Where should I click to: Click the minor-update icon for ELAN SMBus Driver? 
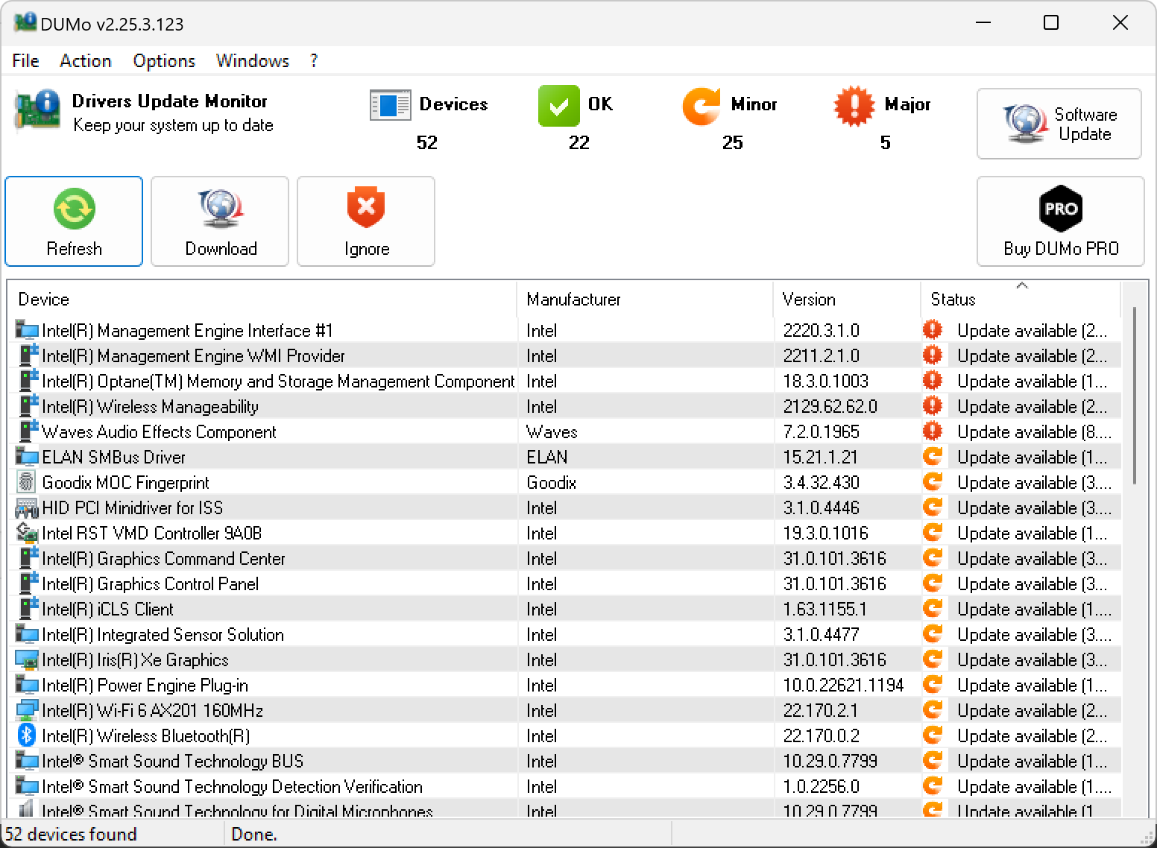pyautogui.click(x=933, y=456)
